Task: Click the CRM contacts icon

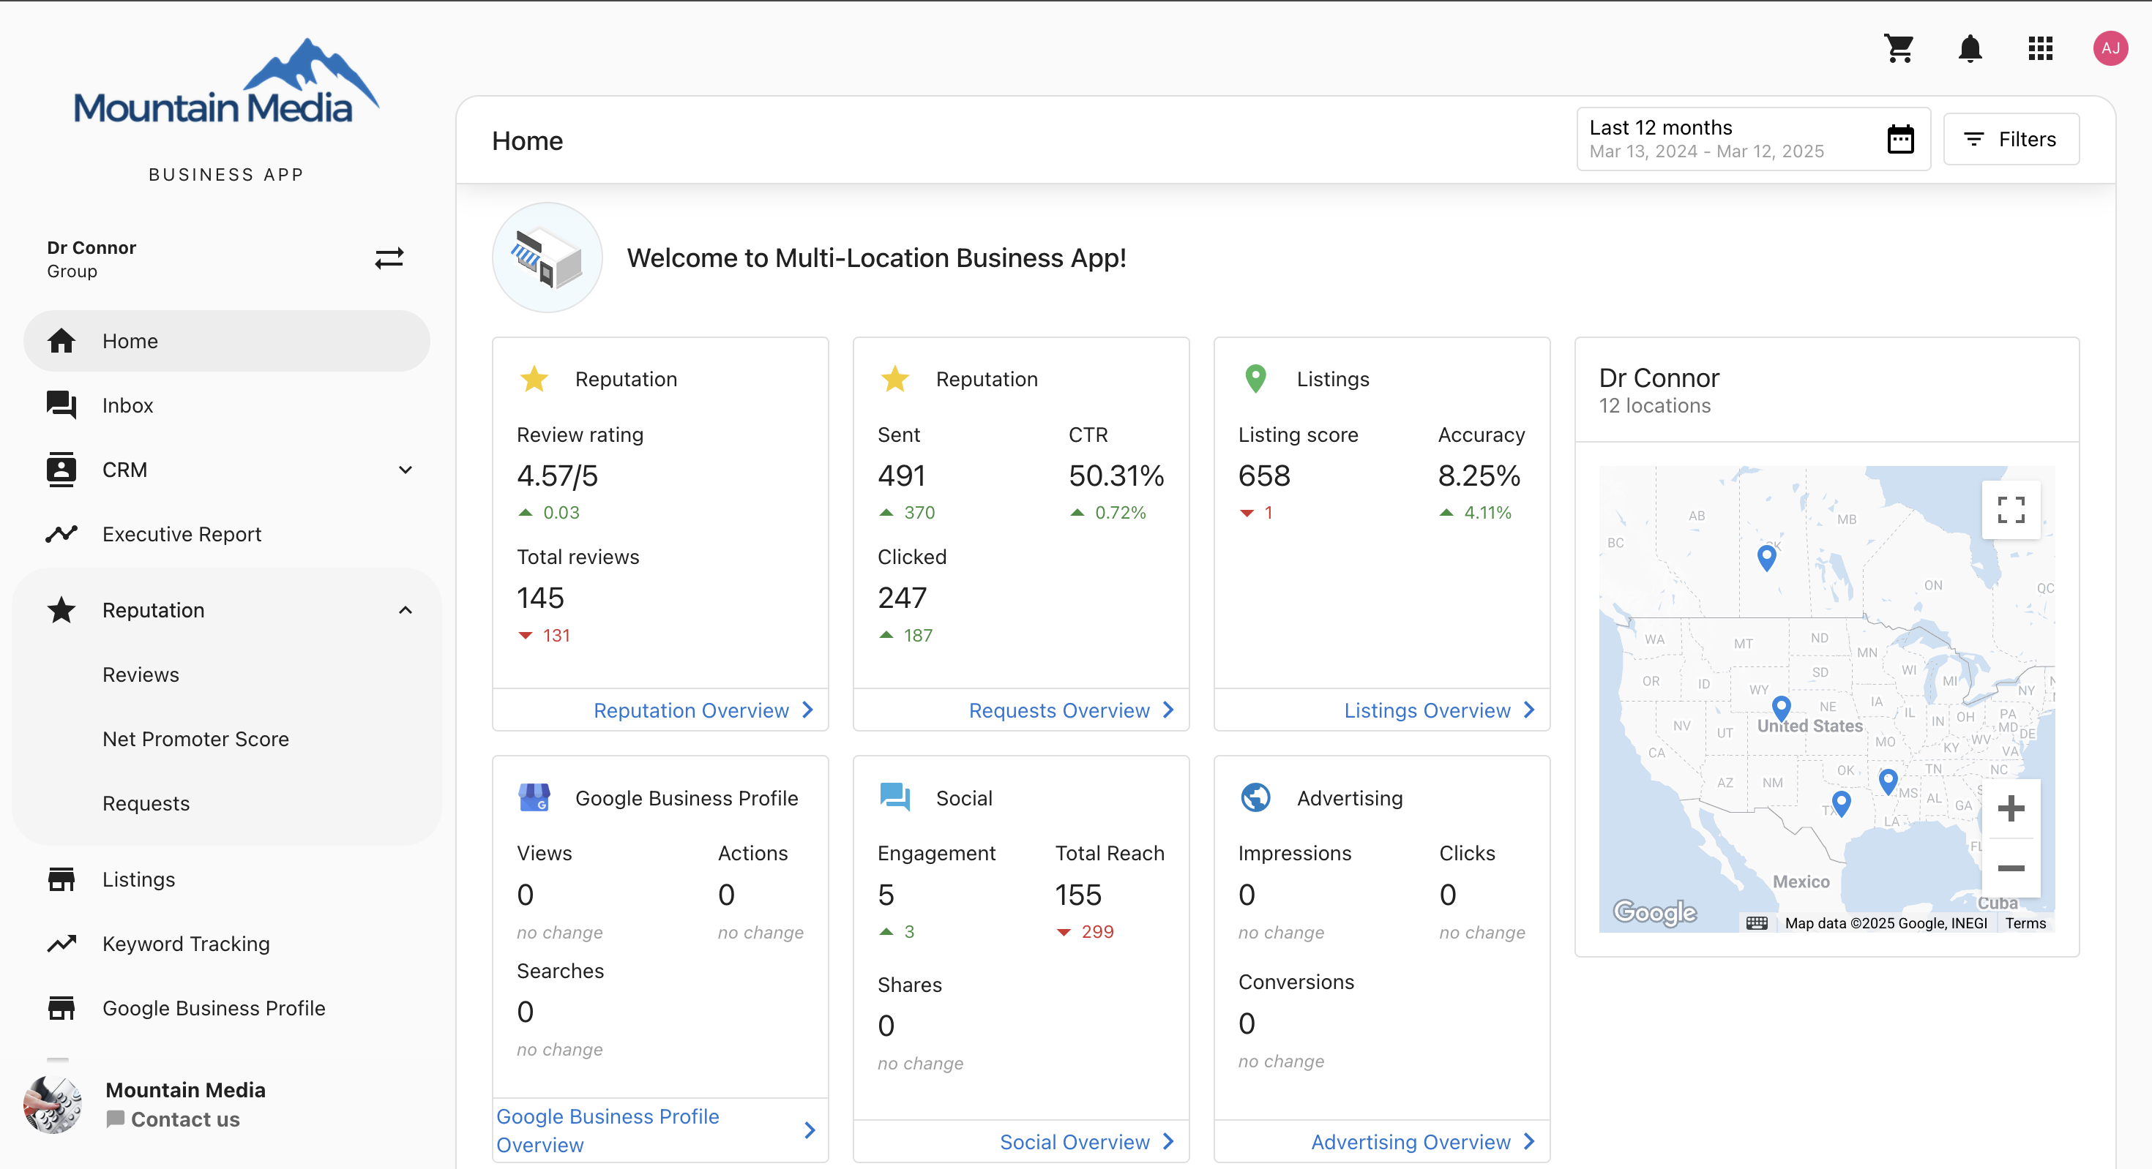Action: [61, 469]
